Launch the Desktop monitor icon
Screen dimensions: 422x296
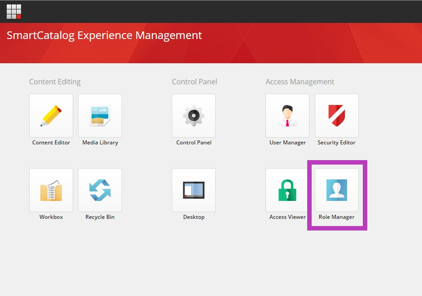[194, 190]
